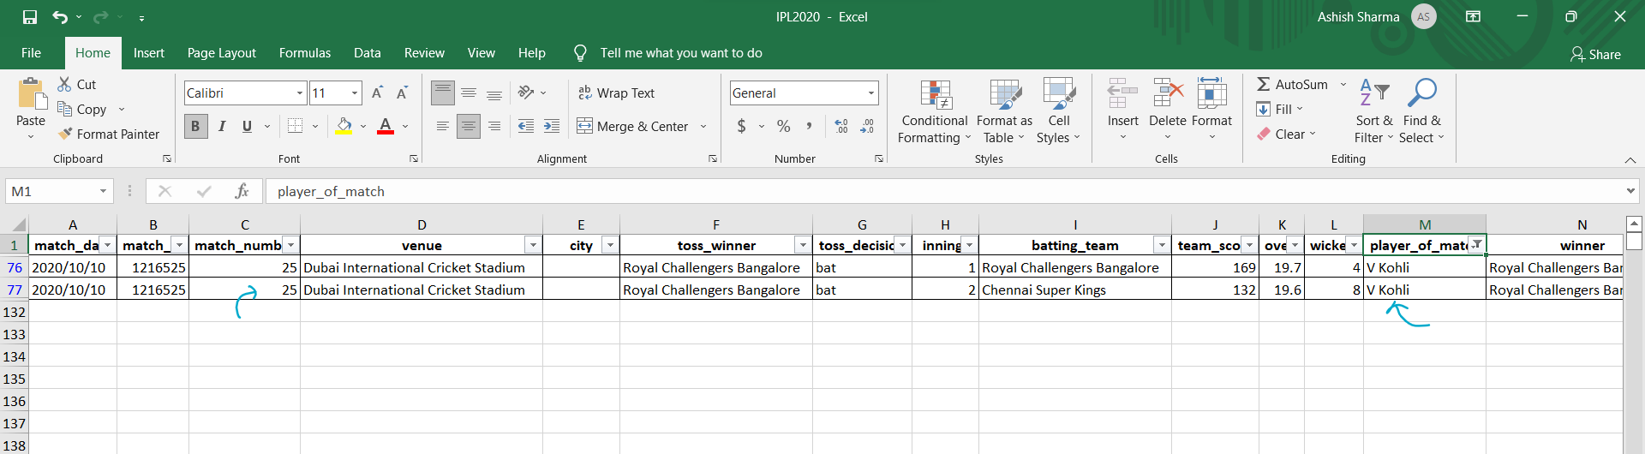Switch to the Formulas tab
The height and width of the screenshot is (454, 1645).
pyautogui.click(x=305, y=53)
